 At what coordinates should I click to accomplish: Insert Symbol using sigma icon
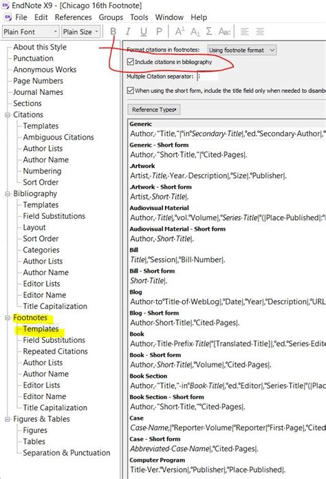[209, 32]
